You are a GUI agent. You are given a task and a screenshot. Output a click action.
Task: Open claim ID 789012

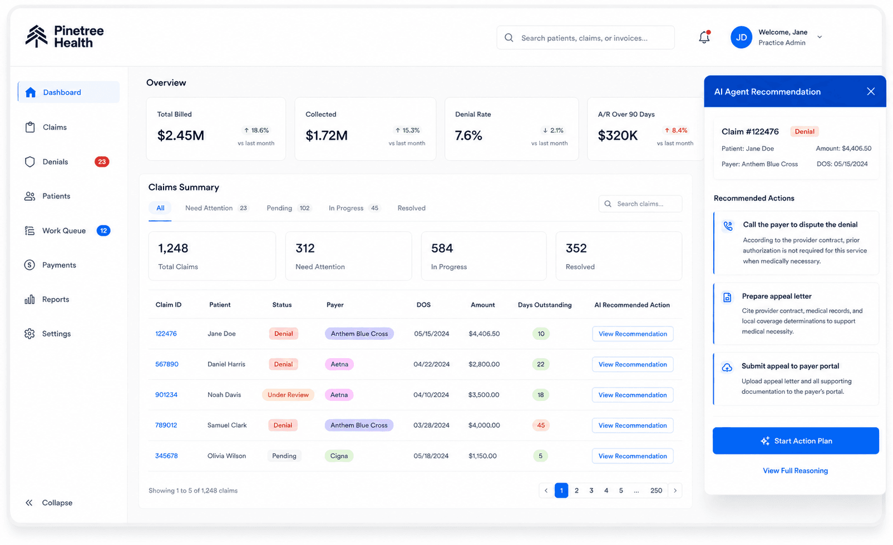pos(166,425)
